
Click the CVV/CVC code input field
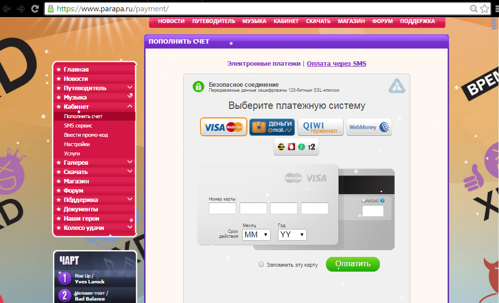(373, 211)
